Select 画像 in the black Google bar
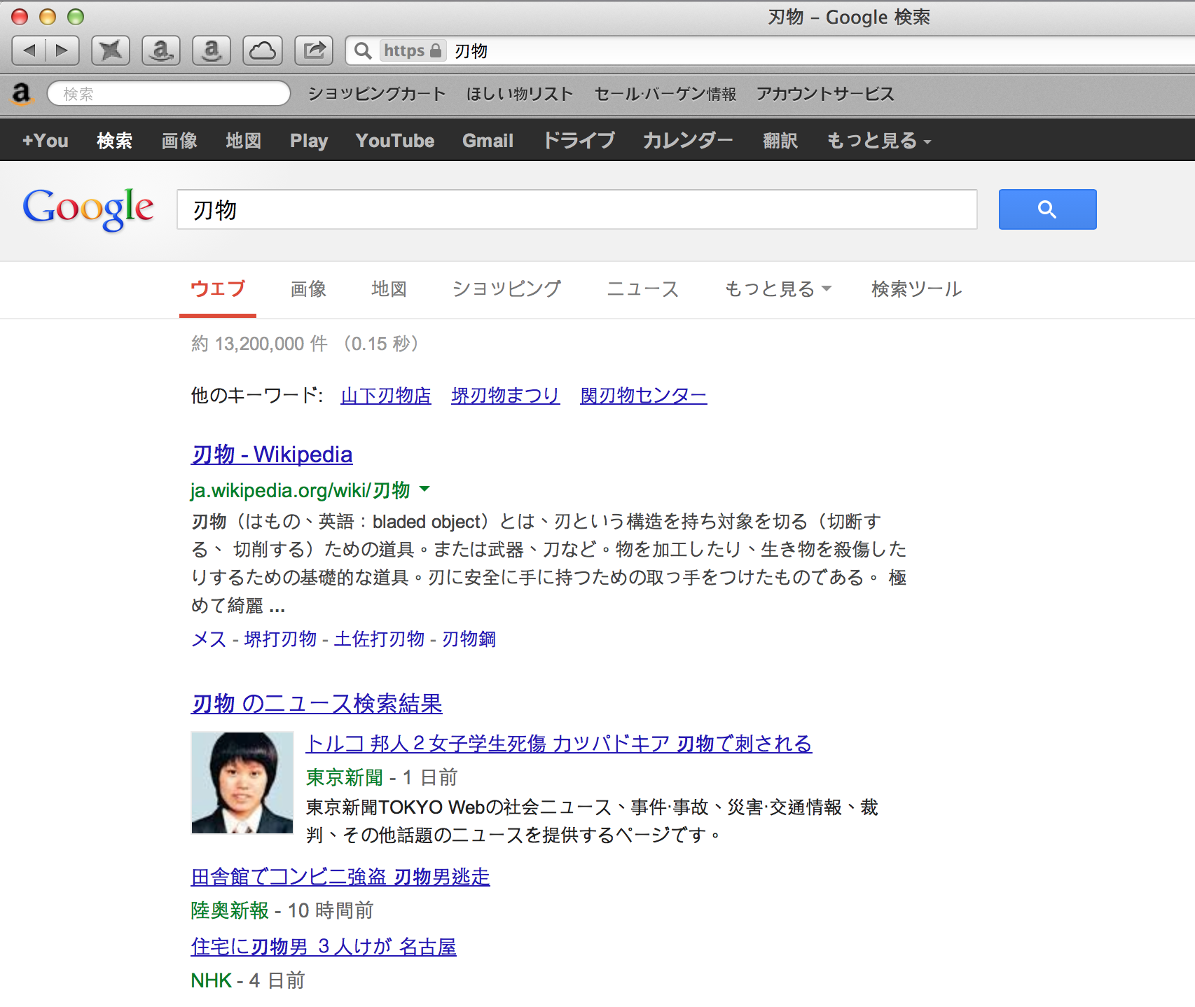Screen dimensions: 1195x1007 point(179,141)
